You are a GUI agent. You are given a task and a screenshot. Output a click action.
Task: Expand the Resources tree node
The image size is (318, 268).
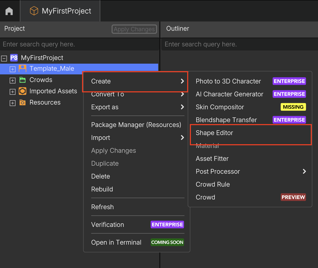pos(13,103)
